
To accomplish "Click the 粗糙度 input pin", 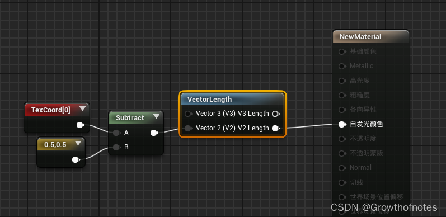I will [342, 95].
